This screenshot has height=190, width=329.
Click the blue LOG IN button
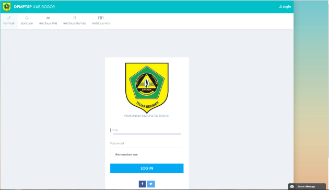pyautogui.click(x=147, y=169)
